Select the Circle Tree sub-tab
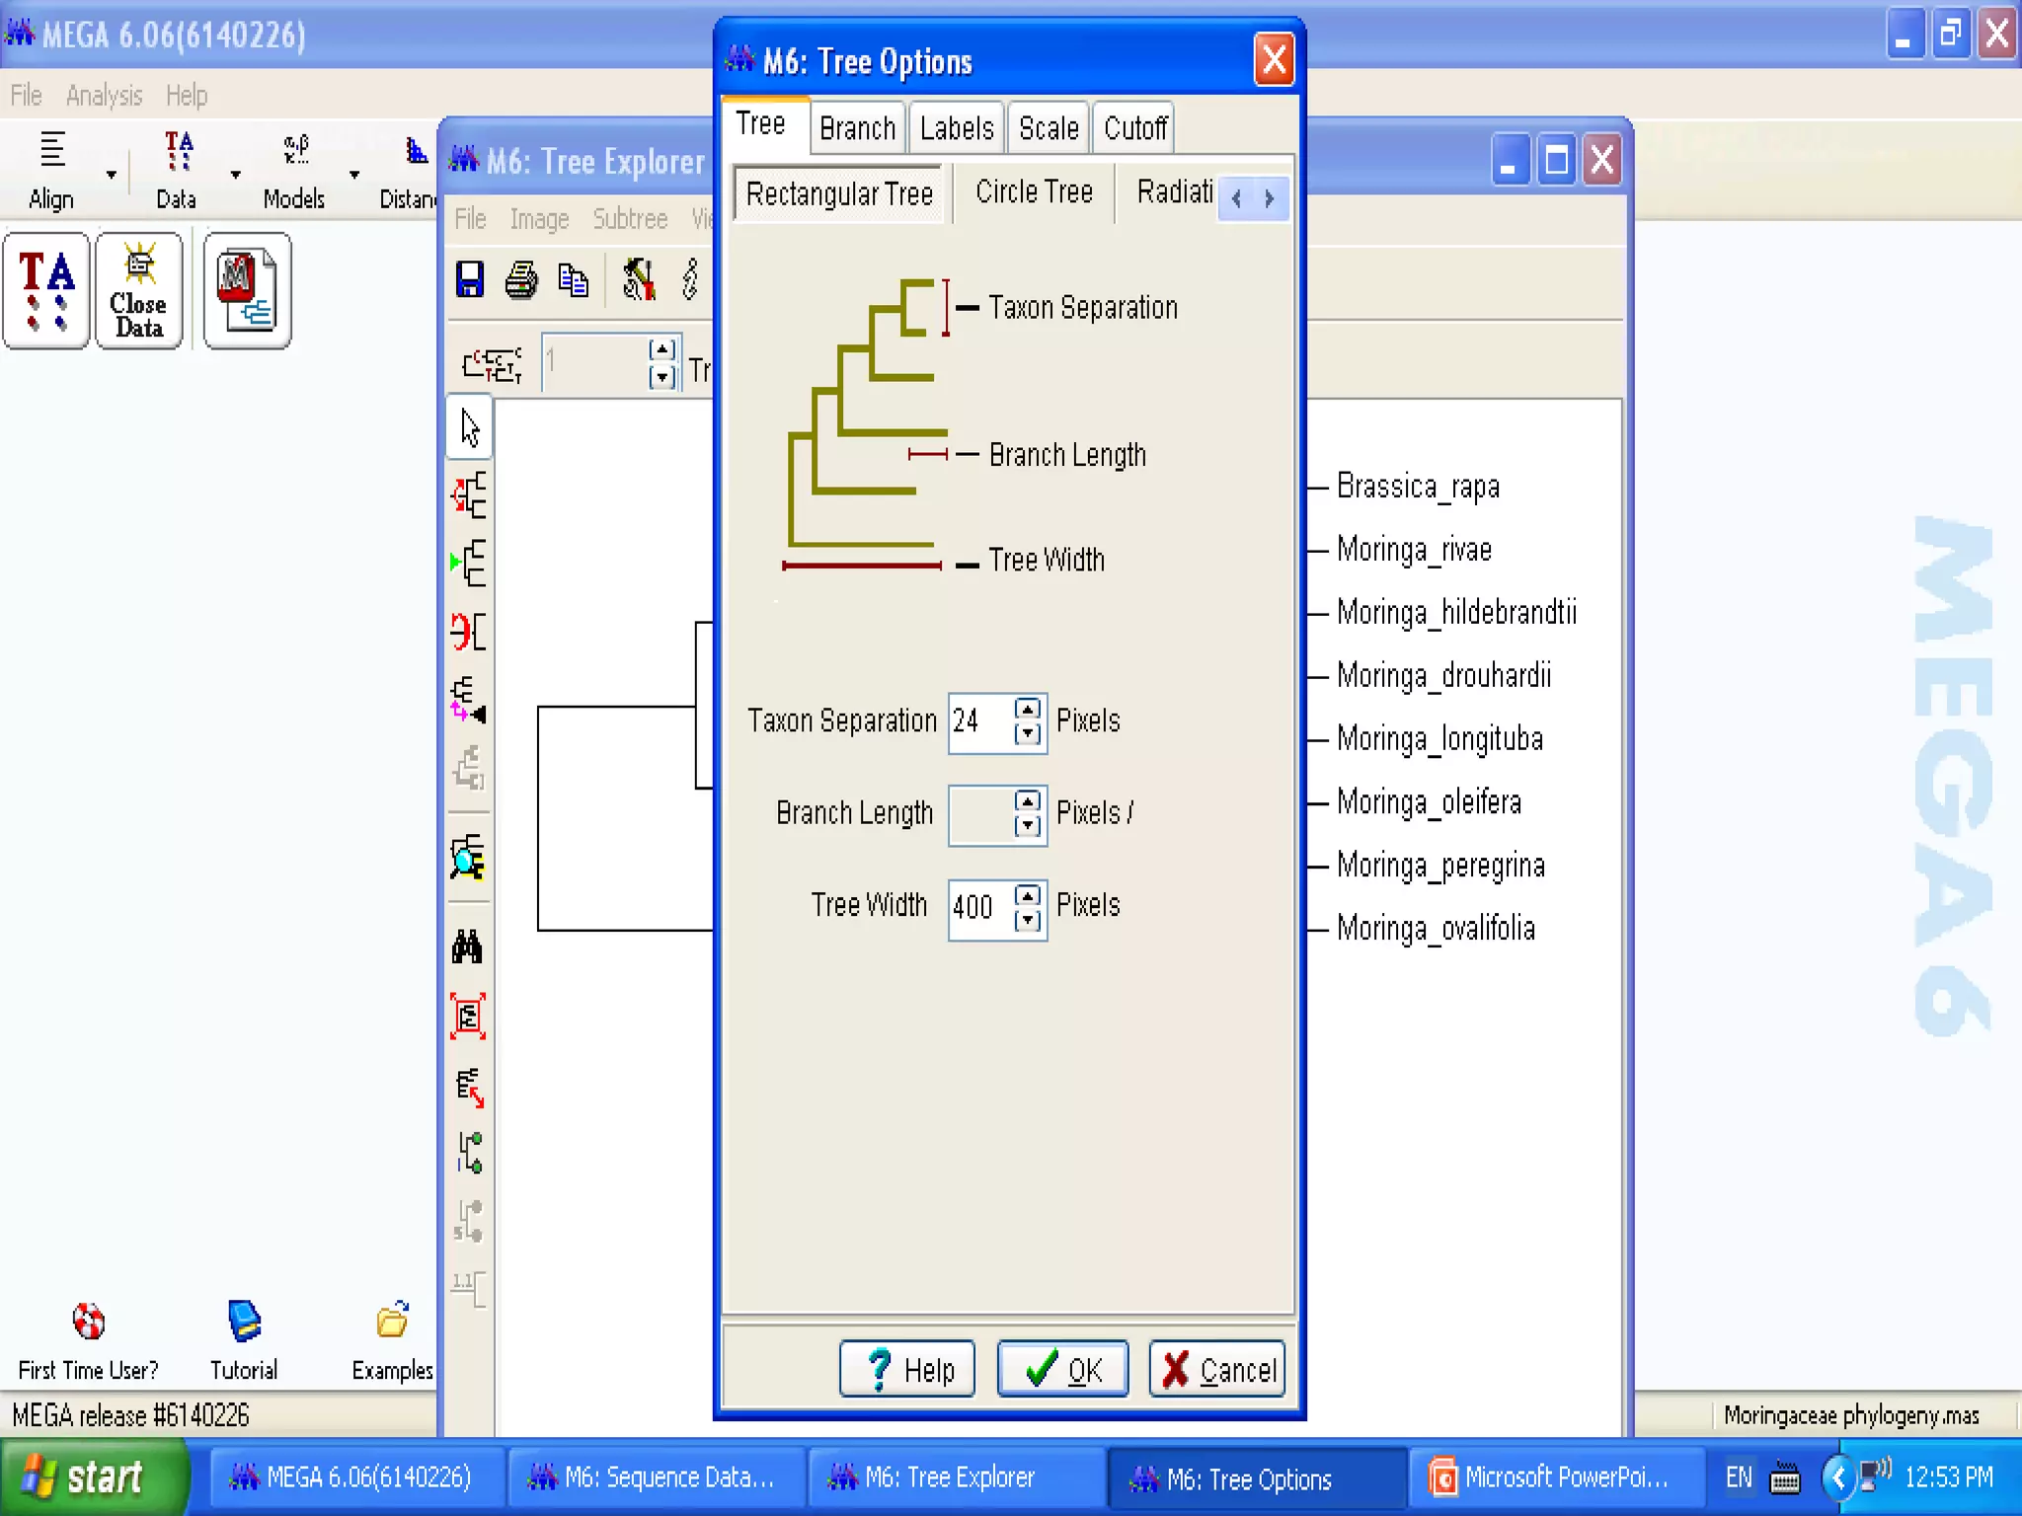Viewport: 2022px width, 1516px height. pyautogui.click(x=1034, y=191)
